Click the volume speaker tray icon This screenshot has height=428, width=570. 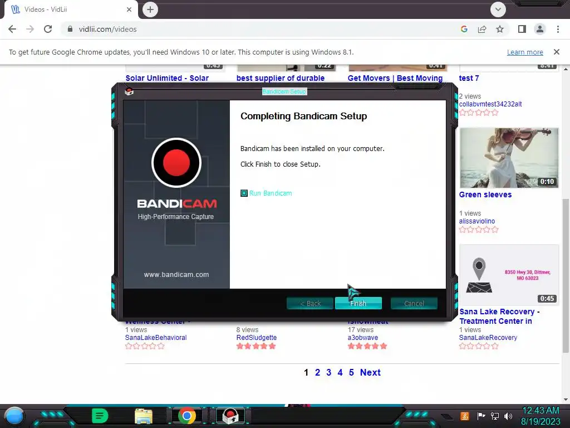coord(508,416)
